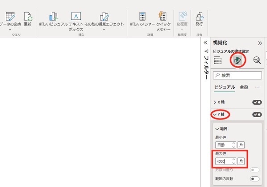Select the ビジュアル tab
This screenshot has width=267, height=187.
(225, 87)
